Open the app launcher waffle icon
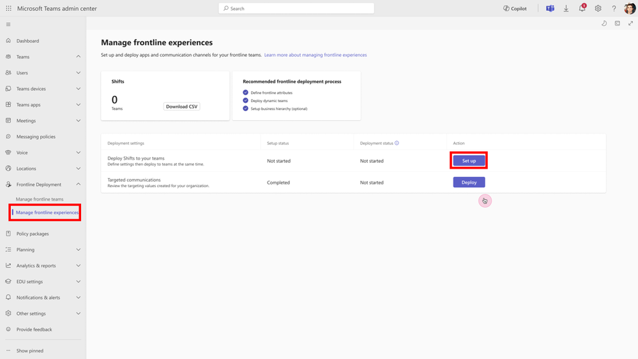This screenshot has width=638, height=359. (8, 8)
